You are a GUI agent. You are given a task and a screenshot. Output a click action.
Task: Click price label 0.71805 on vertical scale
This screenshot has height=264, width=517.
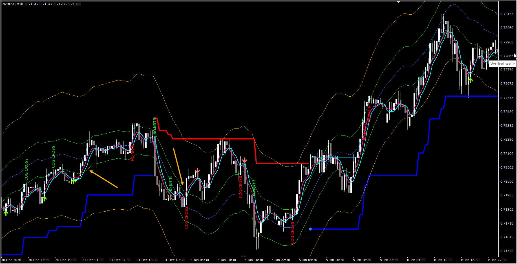pos(507,210)
